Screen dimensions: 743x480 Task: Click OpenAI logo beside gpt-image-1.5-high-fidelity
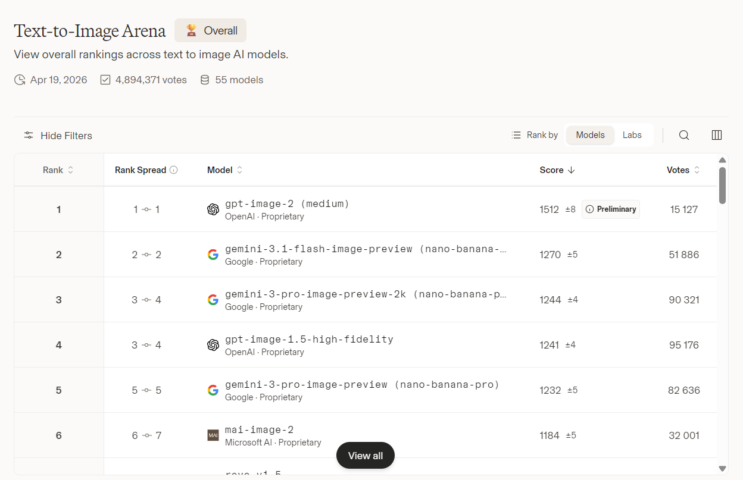tap(213, 345)
